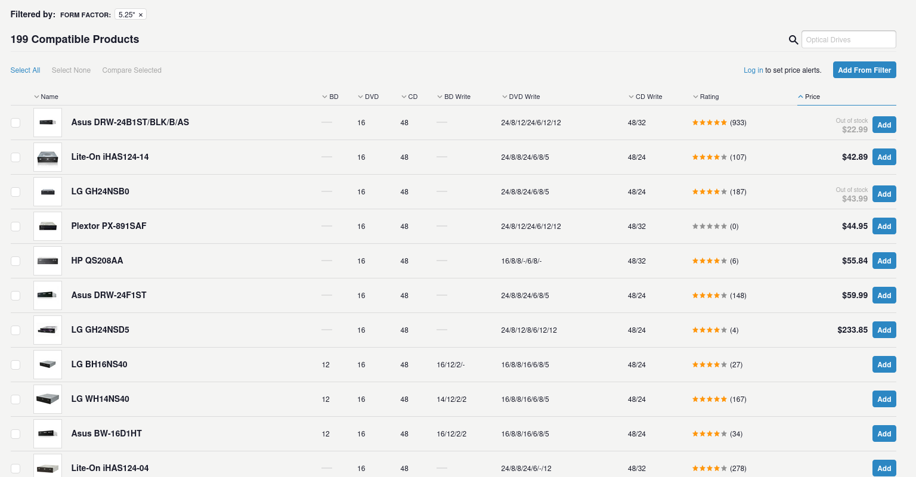Click the Select None link
The height and width of the screenshot is (477, 916).
[x=71, y=70]
